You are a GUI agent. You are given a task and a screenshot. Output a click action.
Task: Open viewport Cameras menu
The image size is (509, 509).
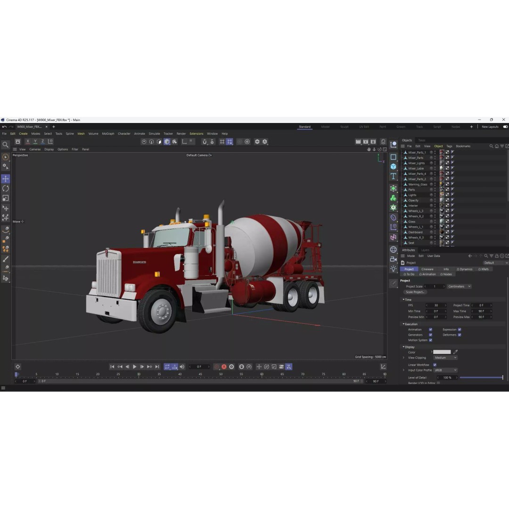click(x=35, y=149)
